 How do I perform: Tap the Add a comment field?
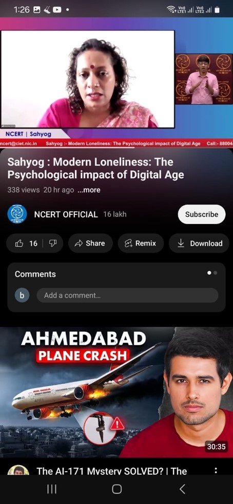point(127,295)
